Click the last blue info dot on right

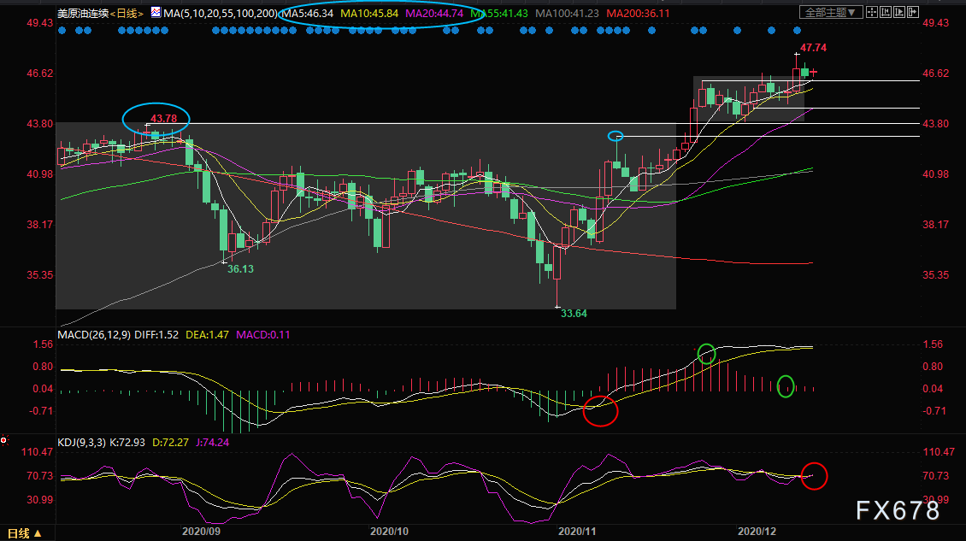(798, 30)
